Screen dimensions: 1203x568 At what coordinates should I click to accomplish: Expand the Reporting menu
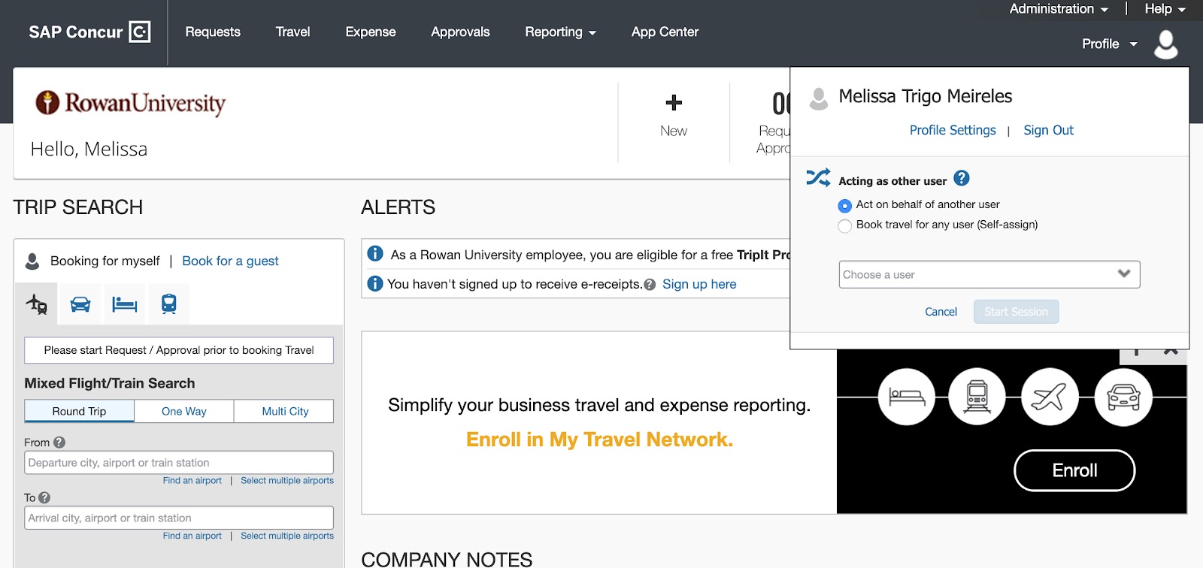click(560, 32)
